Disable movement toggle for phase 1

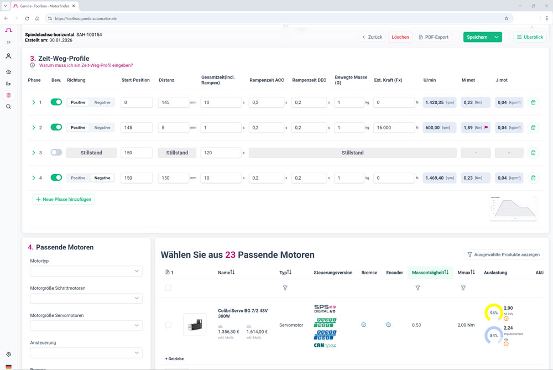coord(56,102)
